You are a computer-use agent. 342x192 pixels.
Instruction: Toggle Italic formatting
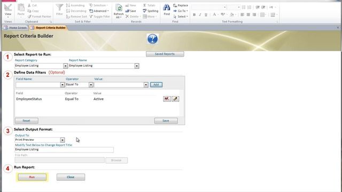[x=200, y=15]
